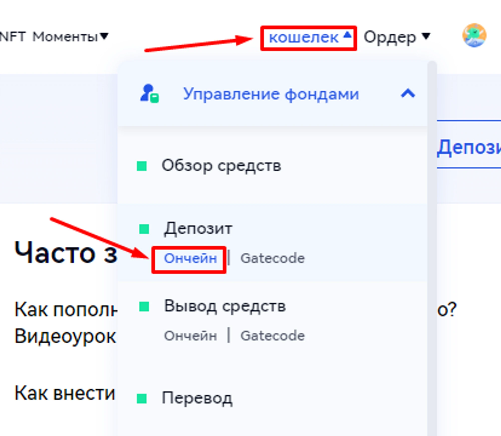This screenshot has height=436, width=501.
Task: Click green square beside Обзор средств
Action: [x=142, y=166]
